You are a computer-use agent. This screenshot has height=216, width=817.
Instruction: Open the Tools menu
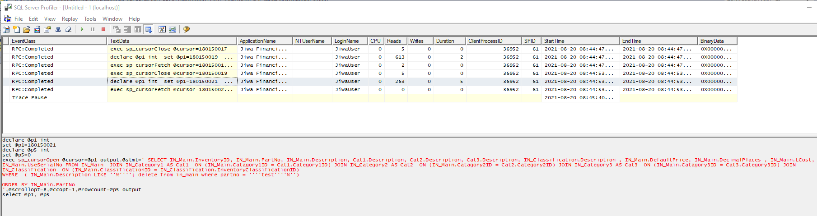coord(90,19)
